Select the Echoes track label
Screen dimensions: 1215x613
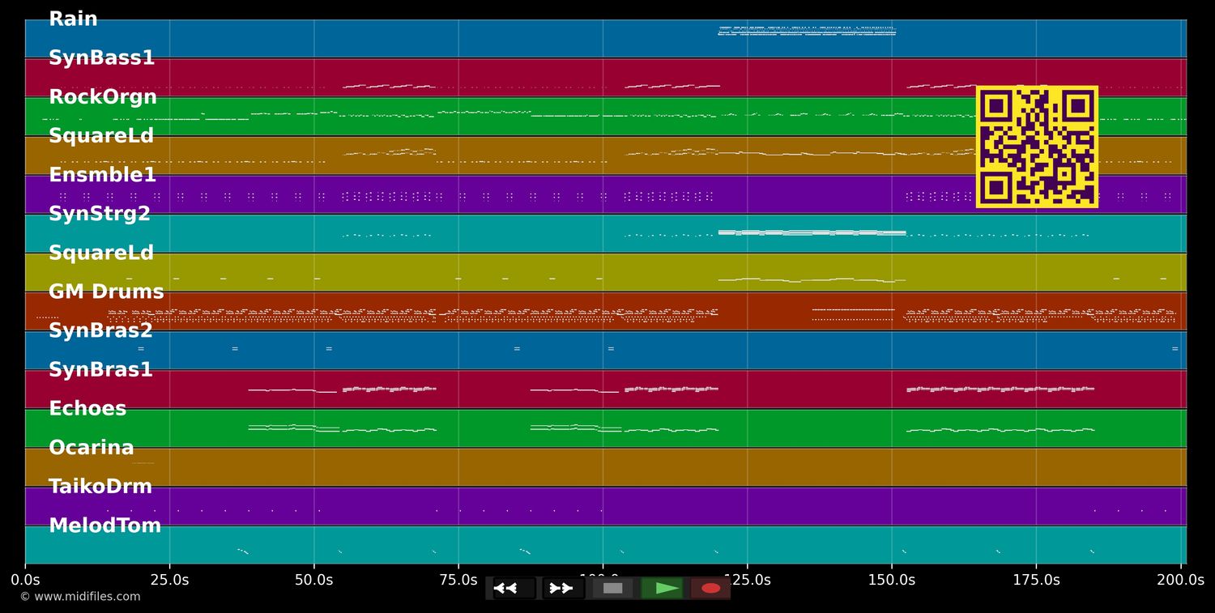point(87,409)
